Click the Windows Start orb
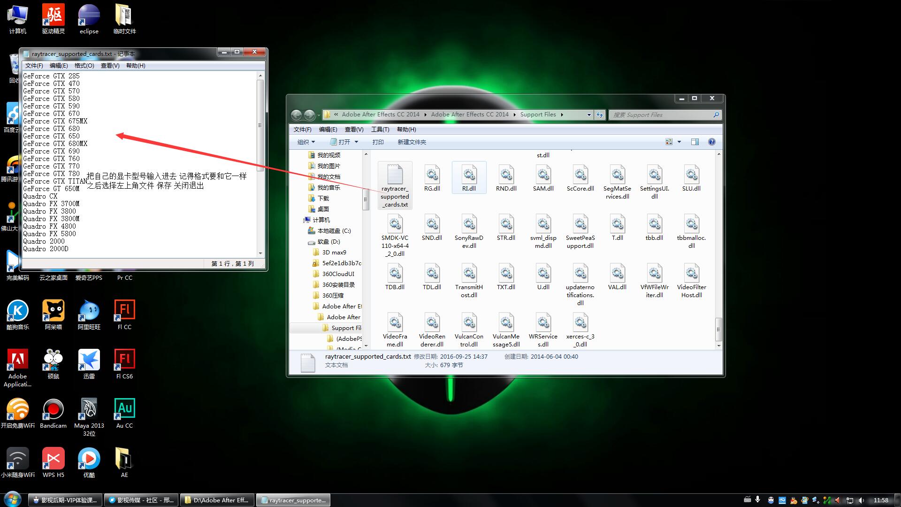This screenshot has width=901, height=507. pyautogui.click(x=12, y=499)
